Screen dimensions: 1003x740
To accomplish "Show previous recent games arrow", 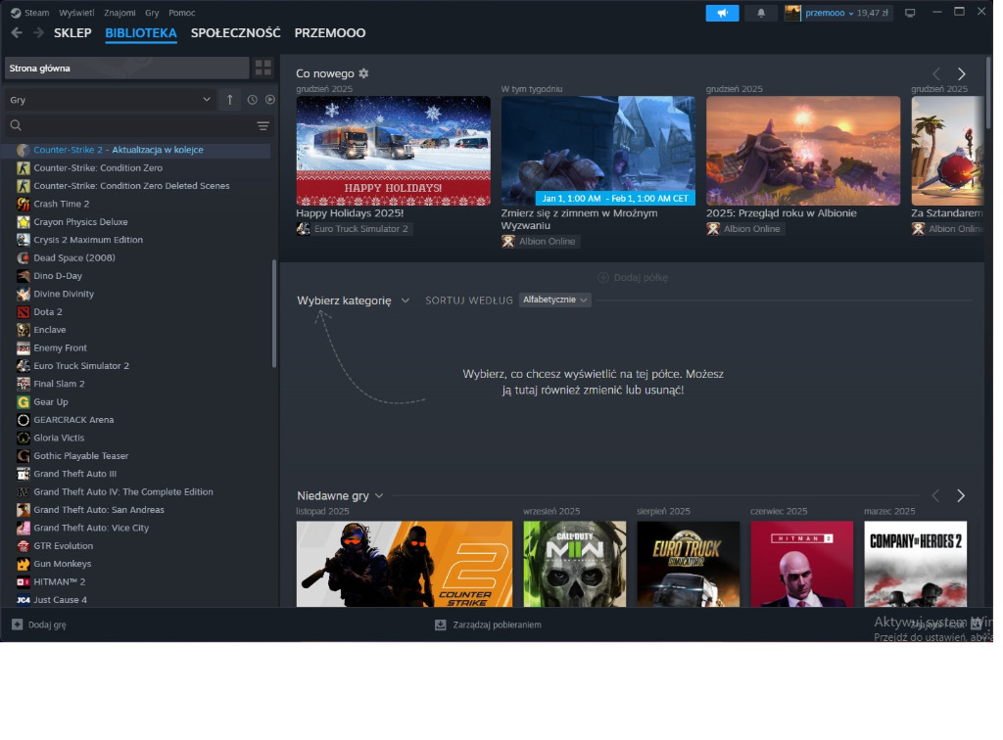I will click(935, 496).
